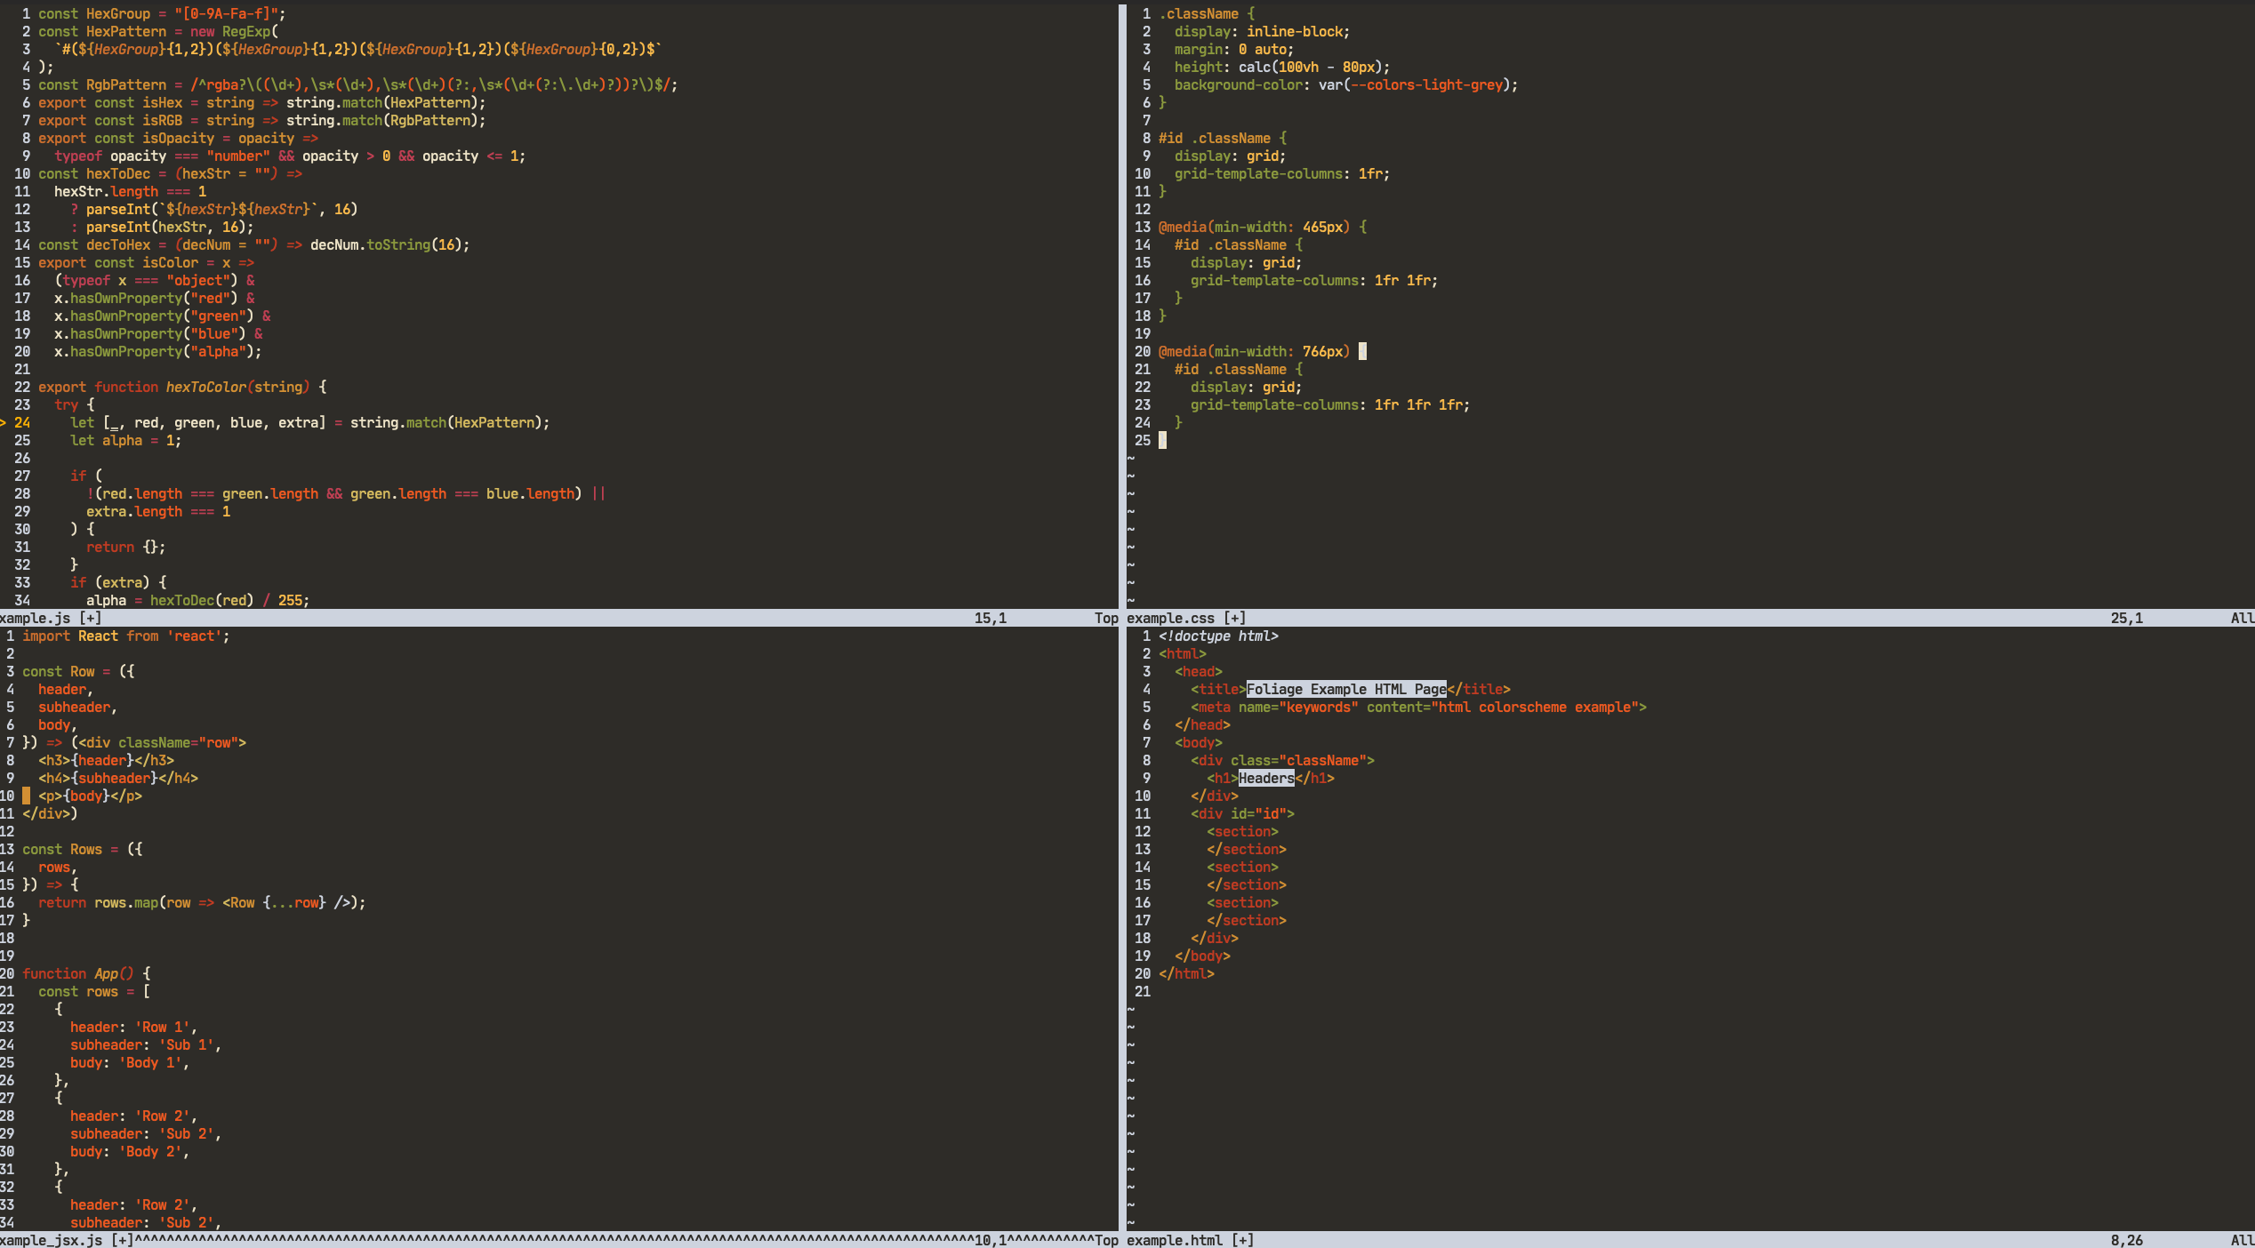Image resolution: width=2255 pixels, height=1248 pixels.
Task: Click the function App() declaration
Action: (86, 973)
